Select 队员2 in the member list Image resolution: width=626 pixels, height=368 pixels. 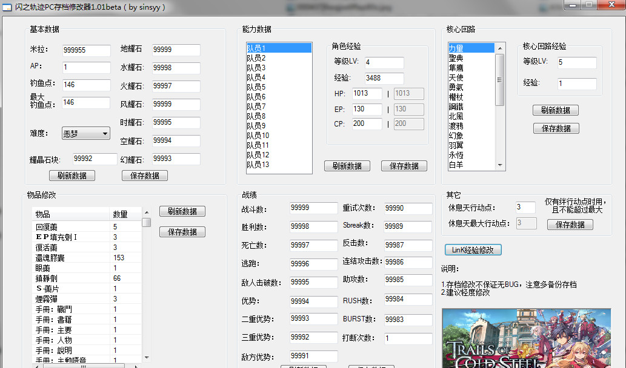(279, 58)
